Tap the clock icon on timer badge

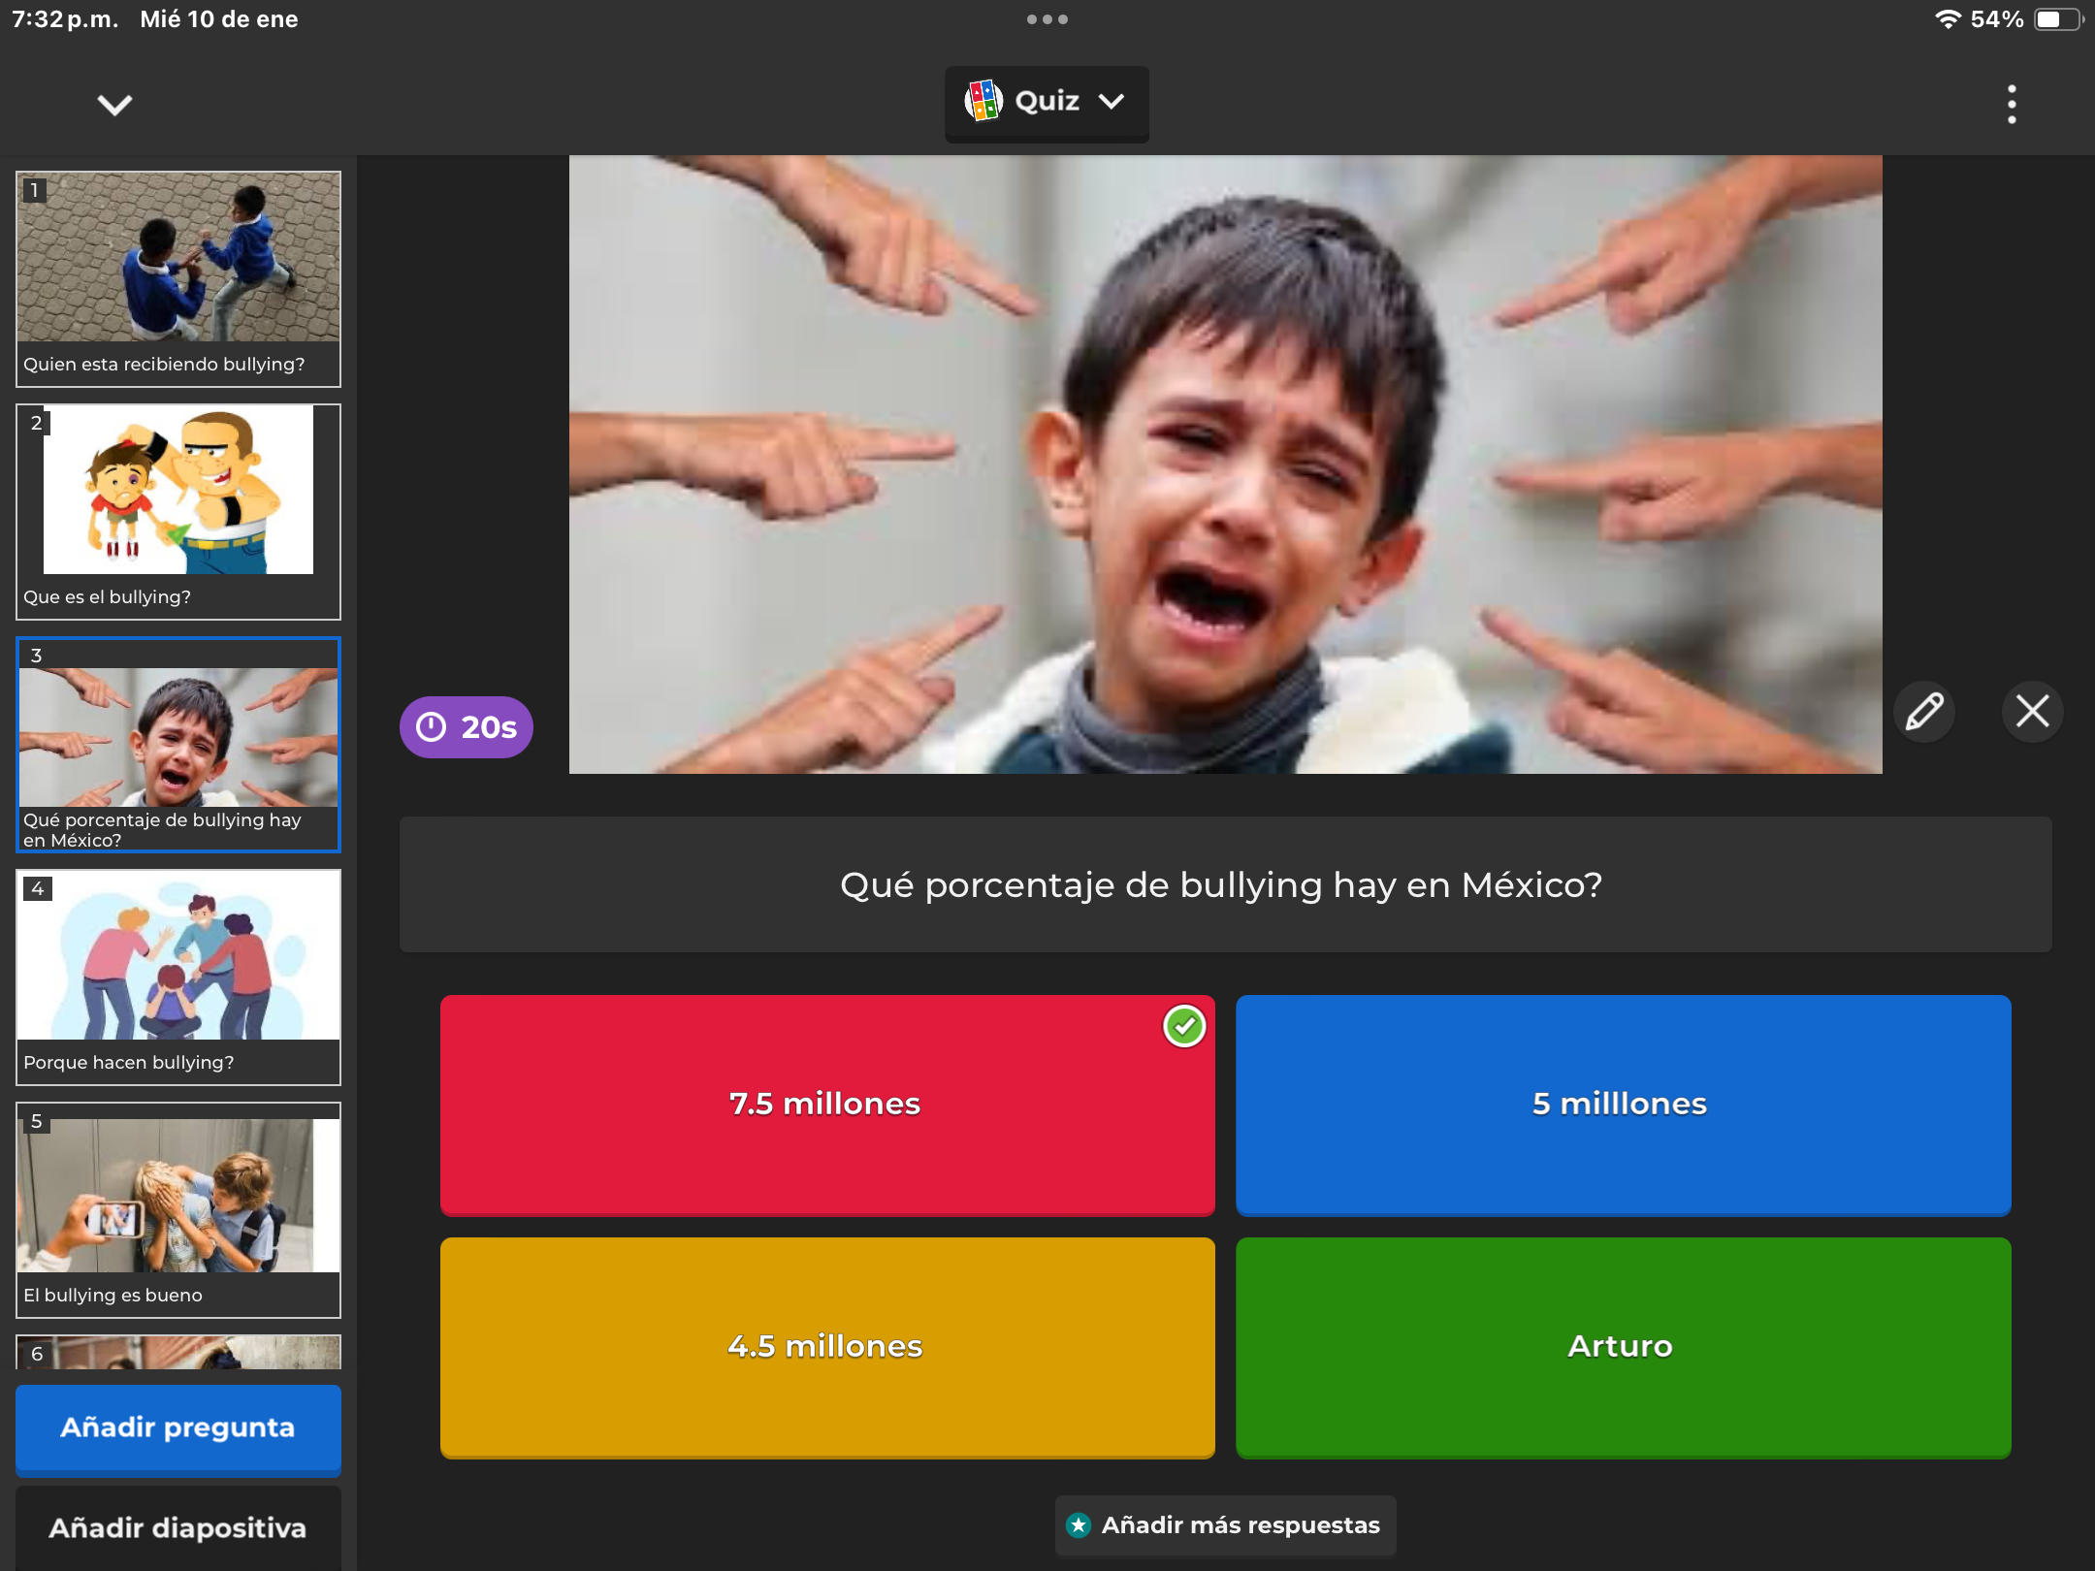[431, 726]
